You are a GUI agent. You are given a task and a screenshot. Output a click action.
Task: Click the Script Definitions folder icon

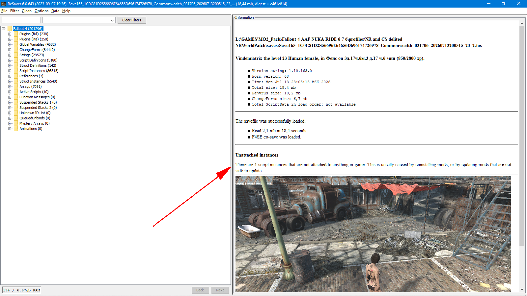pos(16,60)
